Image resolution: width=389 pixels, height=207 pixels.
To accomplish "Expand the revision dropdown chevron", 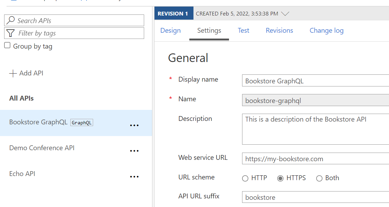I will click(285, 14).
